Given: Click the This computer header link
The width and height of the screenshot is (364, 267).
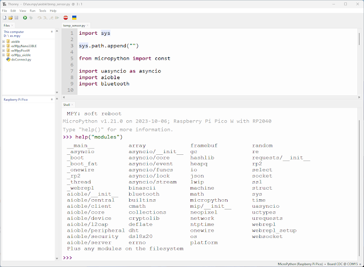Looking at the screenshot, I should (14, 32).
